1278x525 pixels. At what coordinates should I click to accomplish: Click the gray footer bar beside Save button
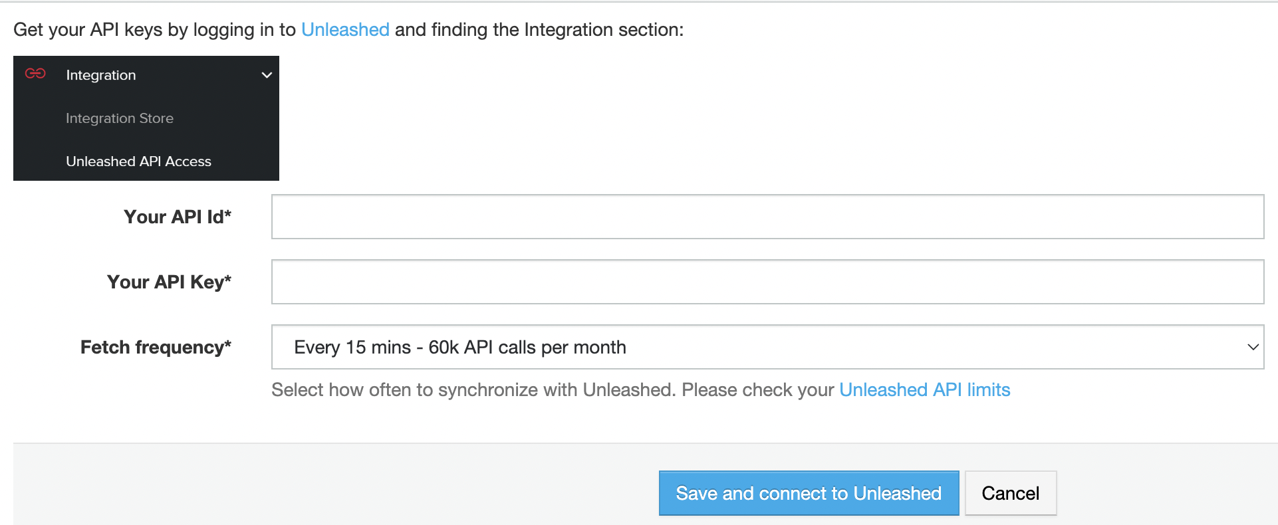pos(332,485)
